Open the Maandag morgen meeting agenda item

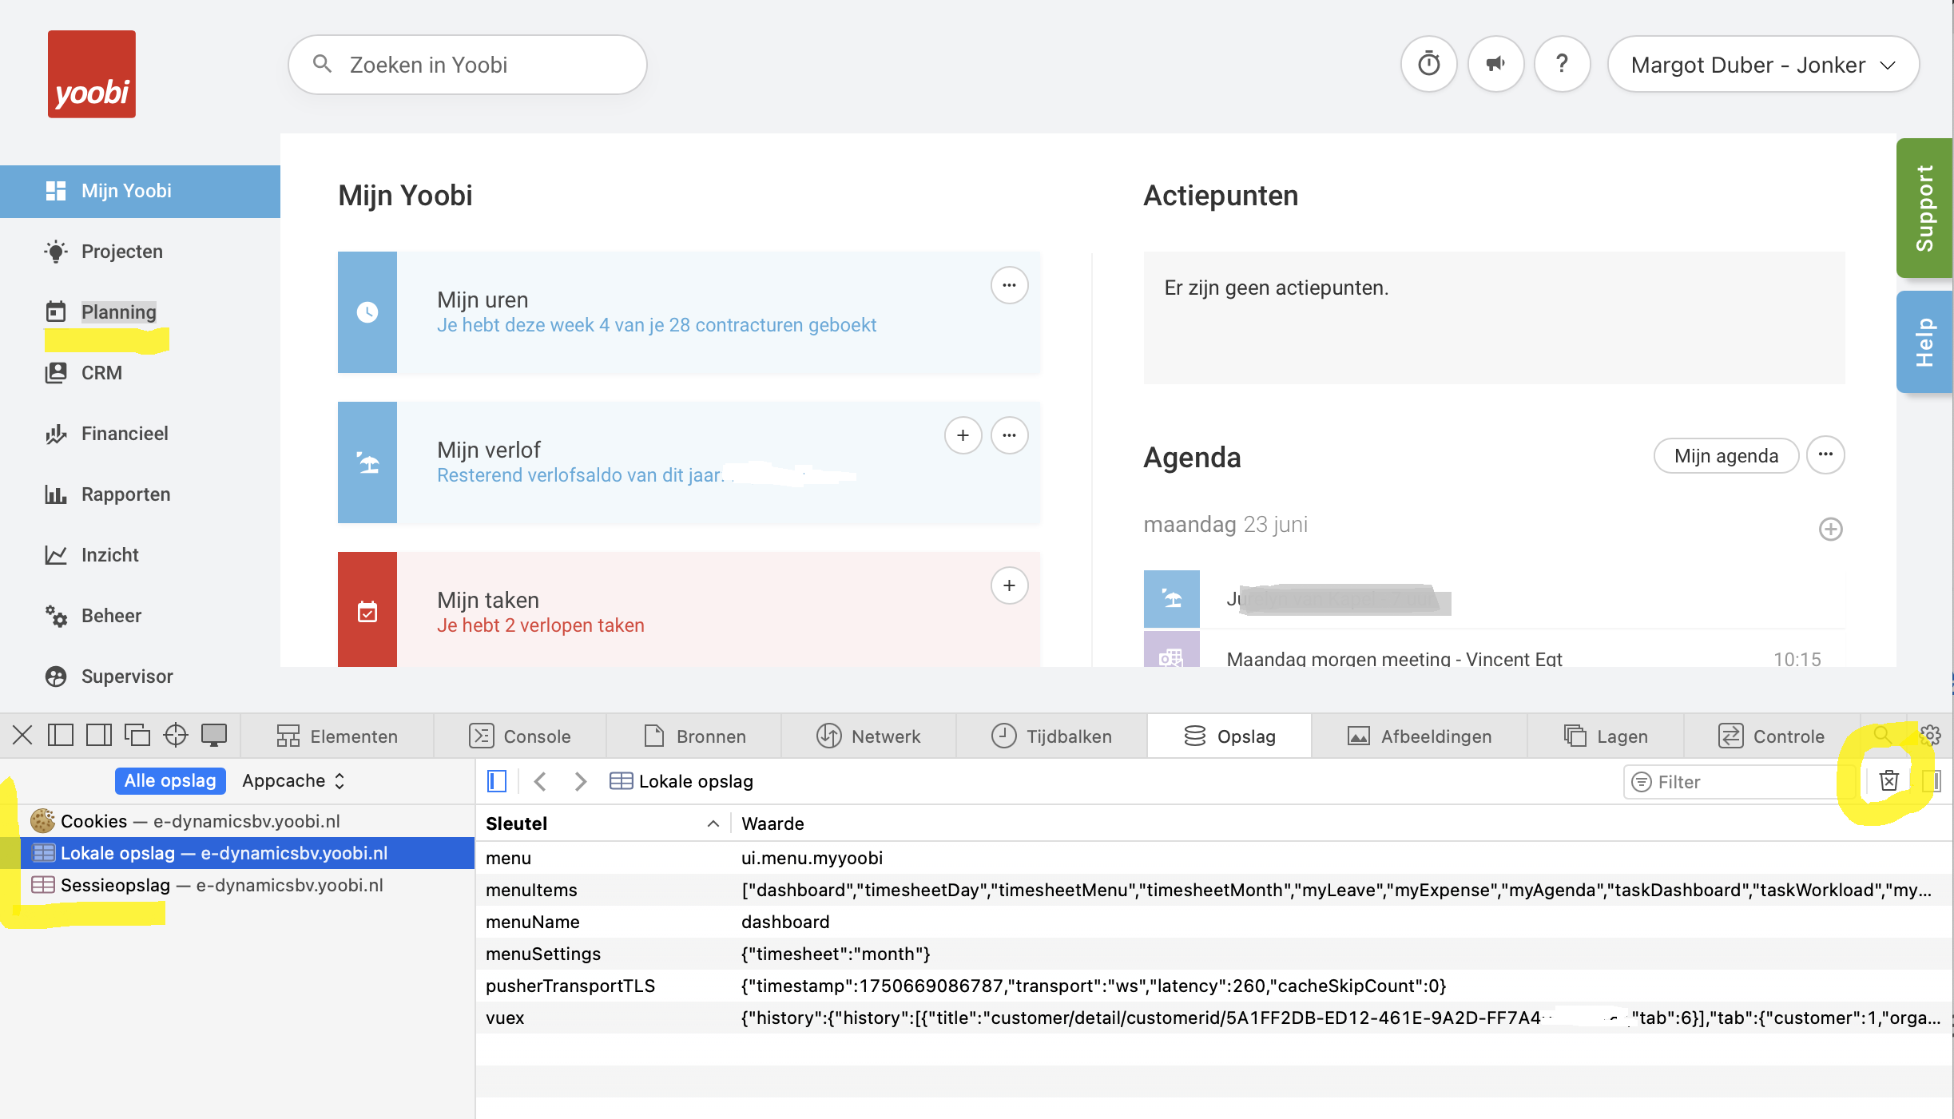[x=1394, y=659]
